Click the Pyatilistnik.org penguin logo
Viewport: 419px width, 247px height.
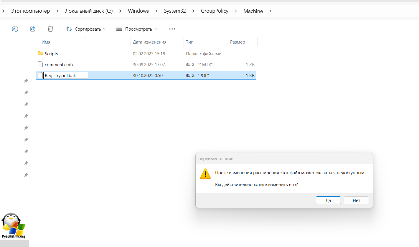(14, 226)
